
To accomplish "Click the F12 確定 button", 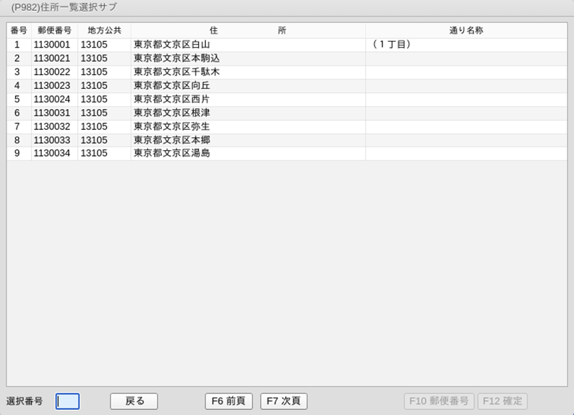I will click(x=502, y=401).
